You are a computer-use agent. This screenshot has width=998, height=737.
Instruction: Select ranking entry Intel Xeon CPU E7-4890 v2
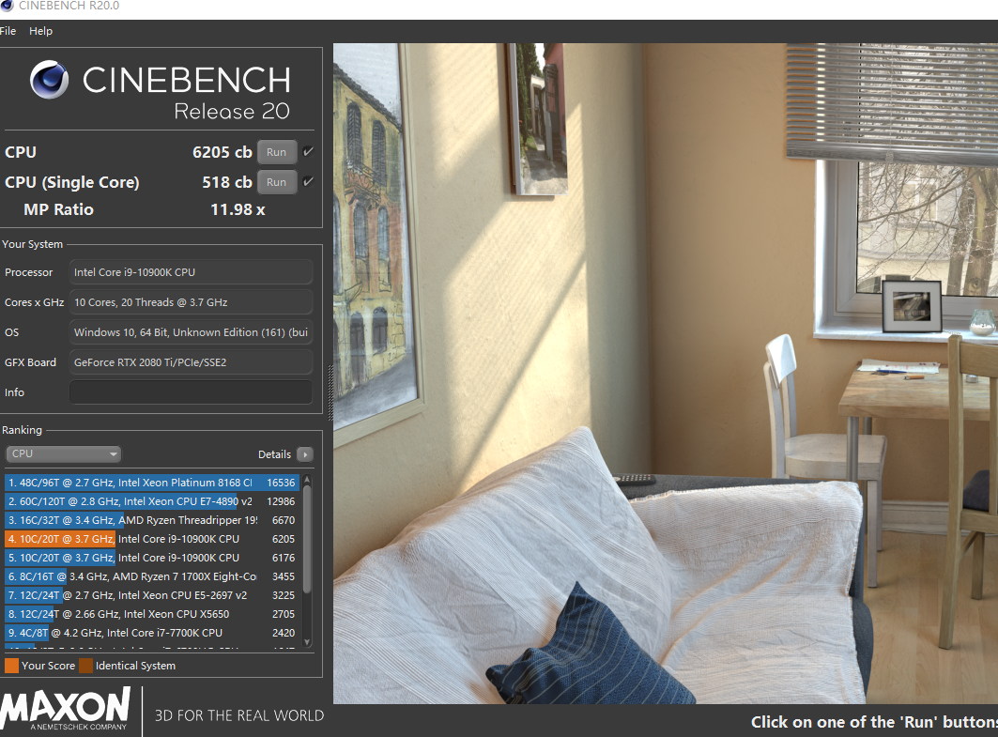151,501
